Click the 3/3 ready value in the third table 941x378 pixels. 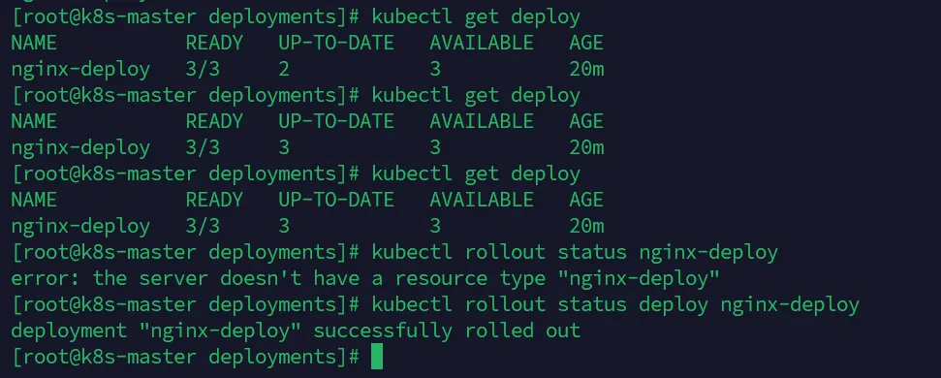(x=203, y=226)
